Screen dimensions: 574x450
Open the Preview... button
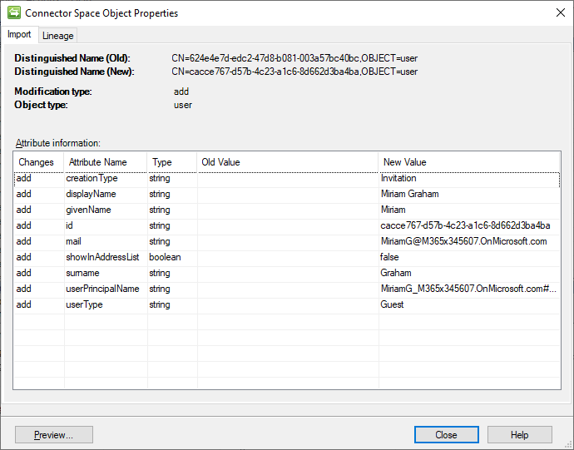pos(53,435)
